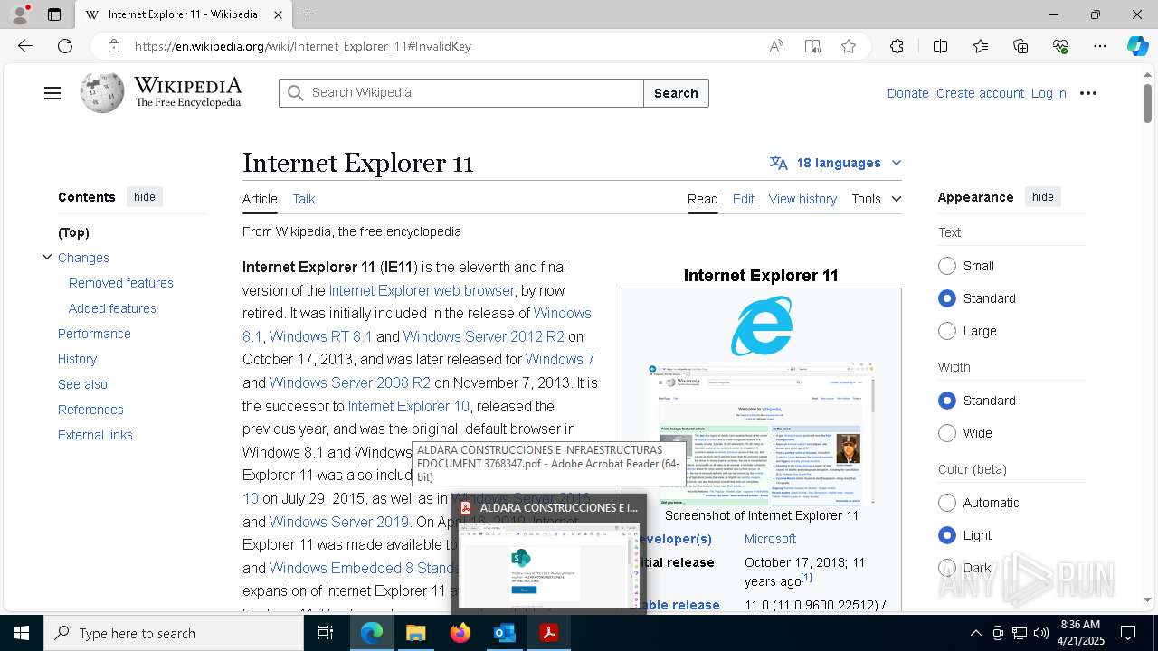This screenshot has height=651, width=1158.
Task: Click the taskbar search box
Action: (x=174, y=633)
